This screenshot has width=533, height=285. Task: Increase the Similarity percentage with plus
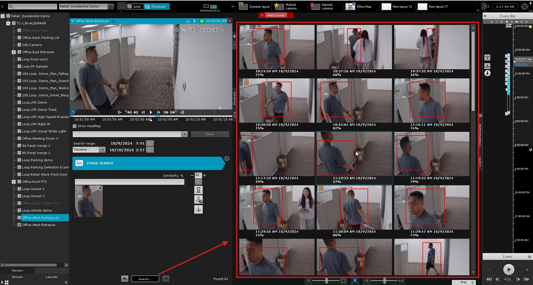(x=205, y=175)
